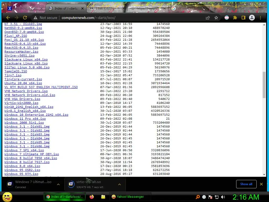Click the canceled Windows 7 Ultimat download icon
This screenshot has height=202, width=269.
(x=10, y=184)
